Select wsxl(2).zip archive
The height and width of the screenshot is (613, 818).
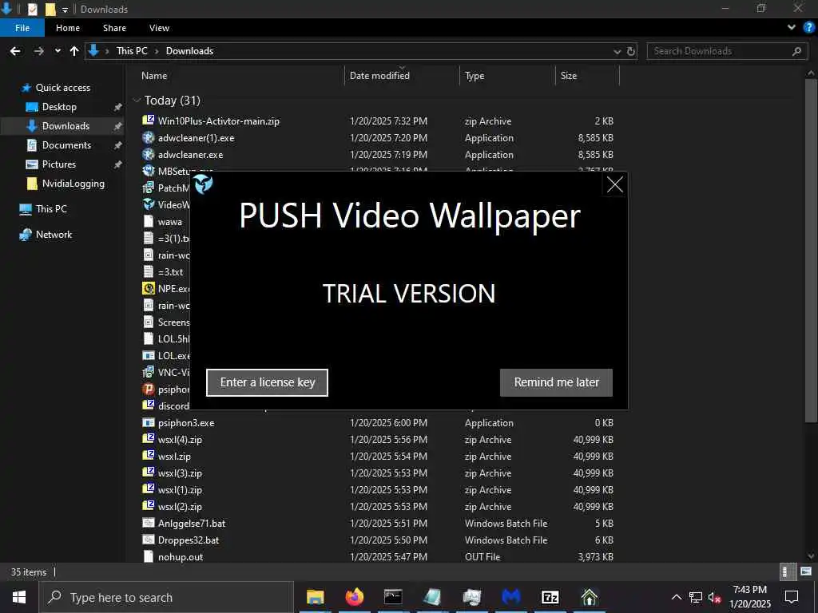coord(180,506)
